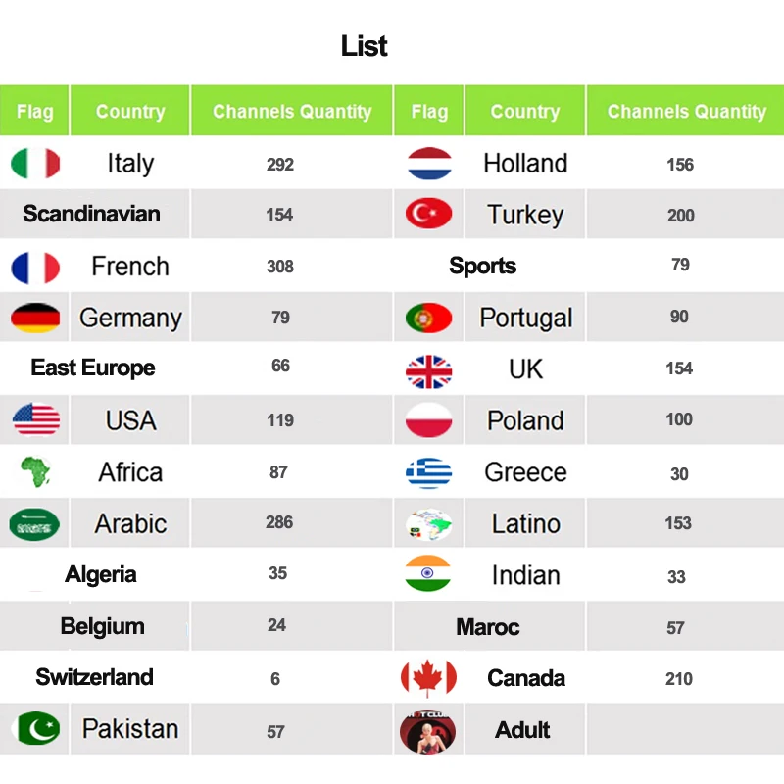The width and height of the screenshot is (784, 784).
Task: Click the Switzerland row label
Action: pos(94,677)
